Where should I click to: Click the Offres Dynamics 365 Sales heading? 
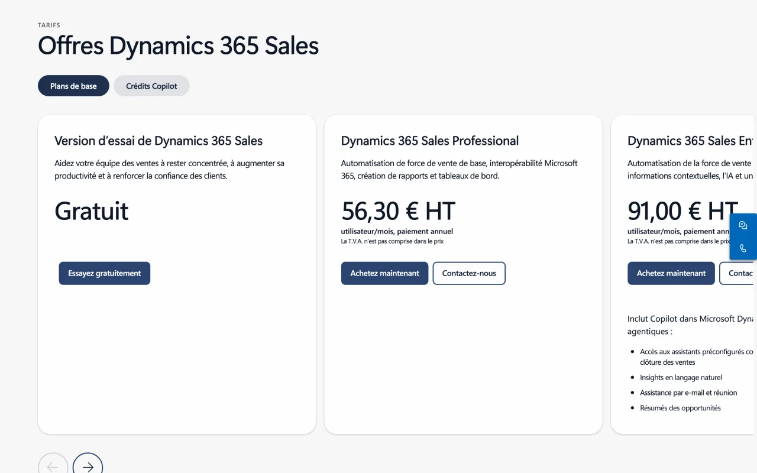(x=179, y=46)
